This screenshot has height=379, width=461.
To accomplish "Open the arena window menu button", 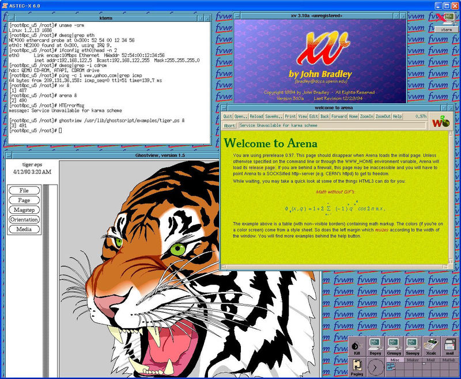I will (x=224, y=108).
